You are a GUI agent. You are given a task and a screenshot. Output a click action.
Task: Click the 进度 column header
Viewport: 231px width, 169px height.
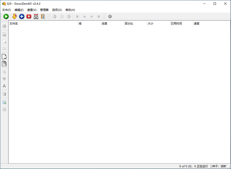pos(112,24)
